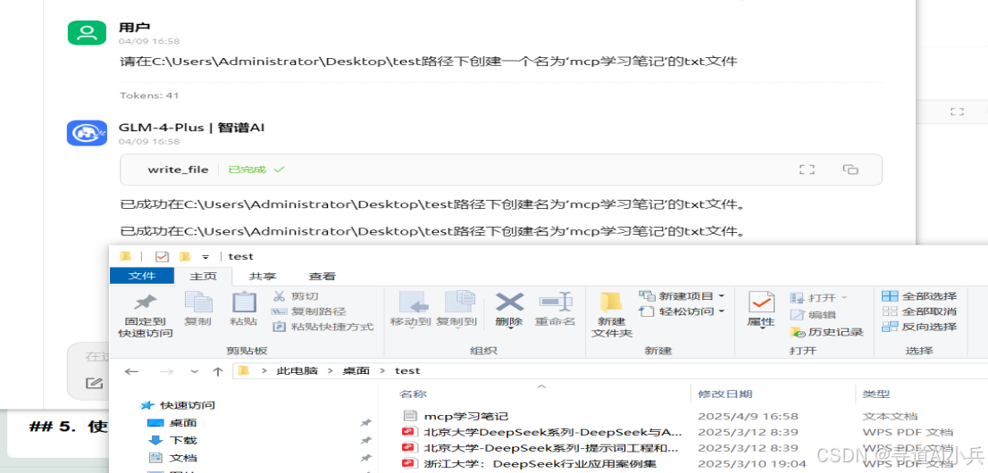The image size is (988, 473).
Task: Click Select all (全部选择)
Action: (919, 296)
